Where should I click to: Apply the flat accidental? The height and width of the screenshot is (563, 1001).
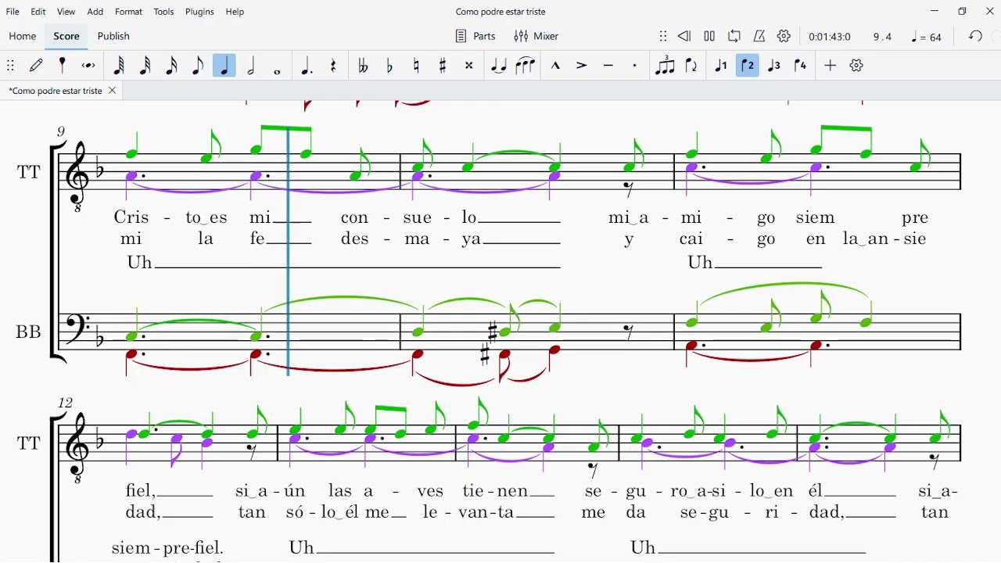[390, 66]
